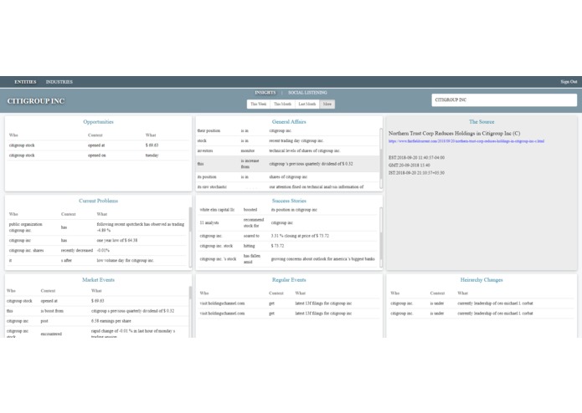Select row 'post 6.38 earnings per share'
This screenshot has width=582, height=413.
(97, 321)
